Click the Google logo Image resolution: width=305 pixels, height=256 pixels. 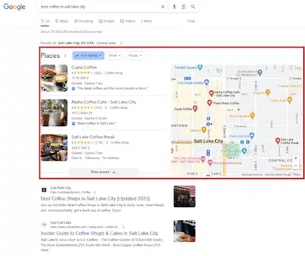tap(14, 7)
